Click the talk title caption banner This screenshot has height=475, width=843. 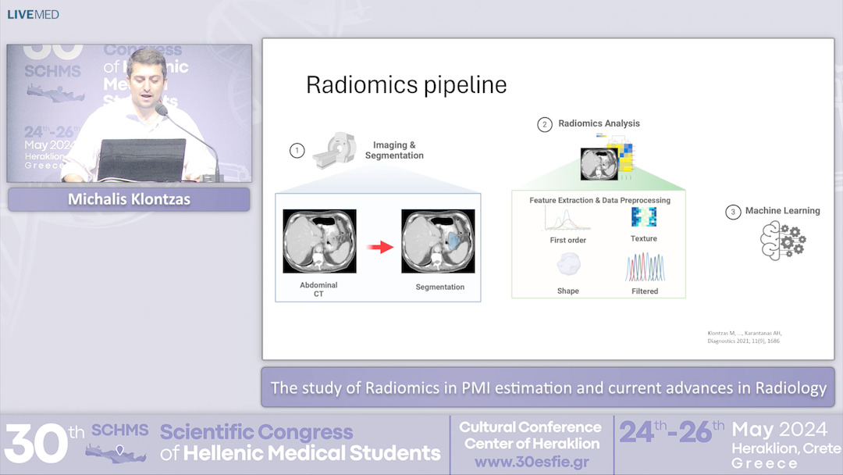[x=548, y=387]
